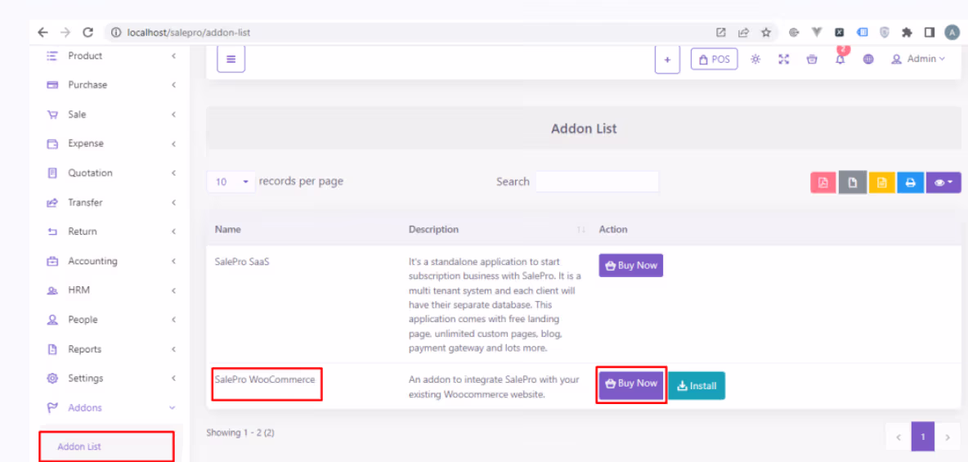
Task: Reload the page in browser
Action: [x=87, y=32]
